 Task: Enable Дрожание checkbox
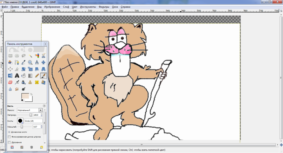[x=9, y=142]
